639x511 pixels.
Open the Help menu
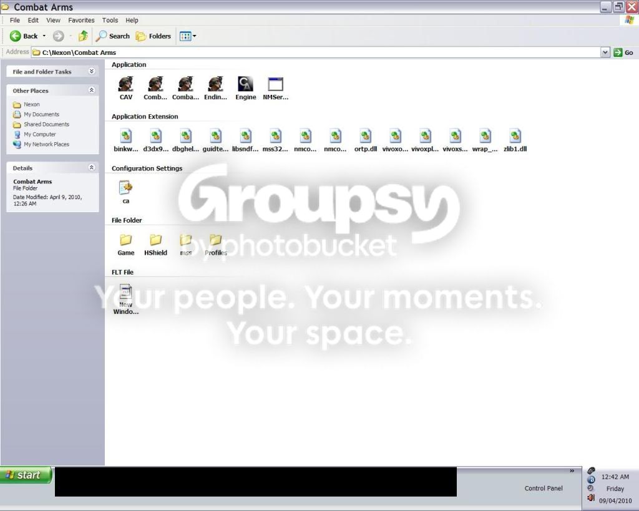click(x=132, y=20)
